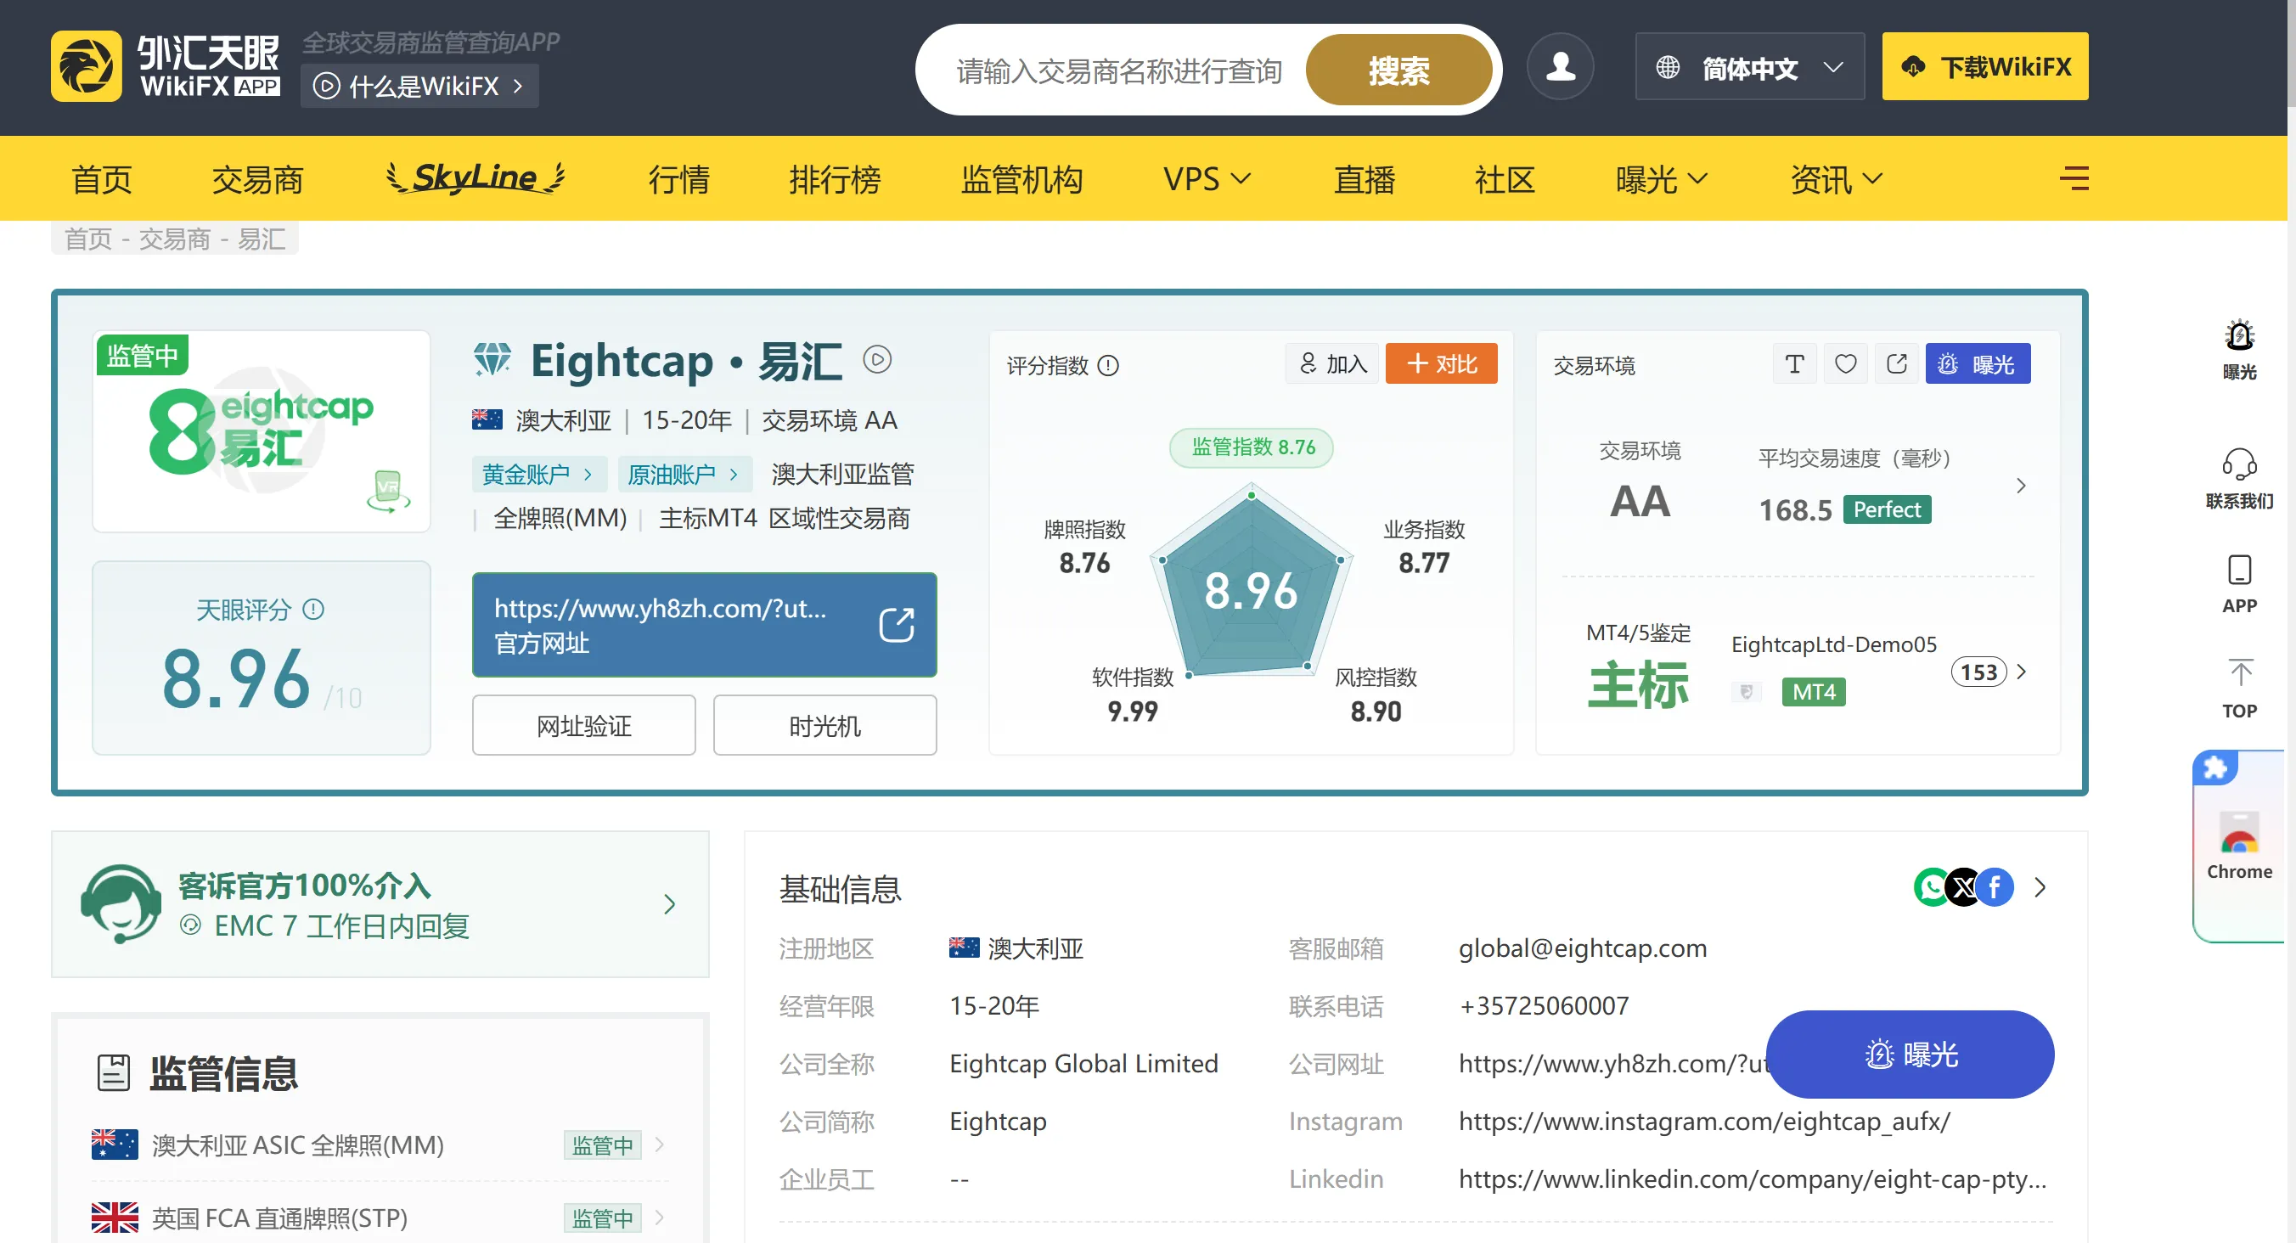Screen dimensions: 2296x1243
Task: Open the SkyLine nav item
Action: (x=476, y=177)
